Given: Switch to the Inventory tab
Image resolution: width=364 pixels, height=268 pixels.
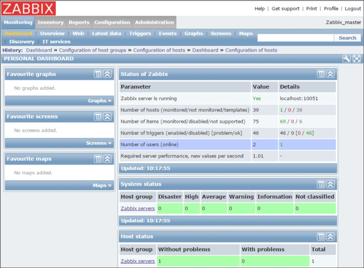Looking at the screenshot, I should tap(51, 22).
